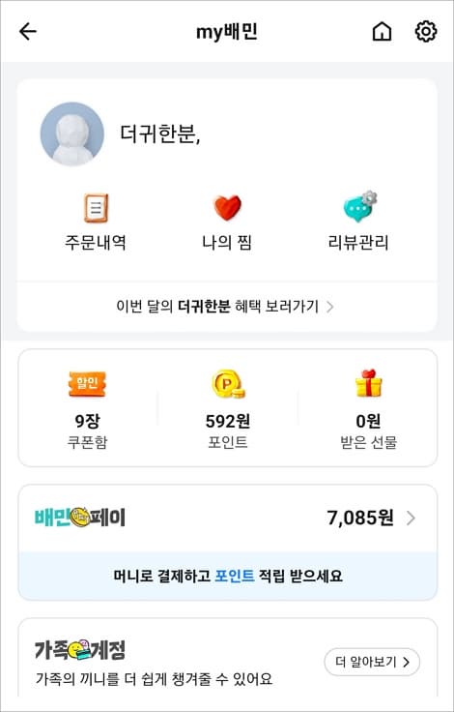Viewport: 454px width, 712px height.
Task: Tap the 주문내역 order history icon
Action: [x=96, y=208]
